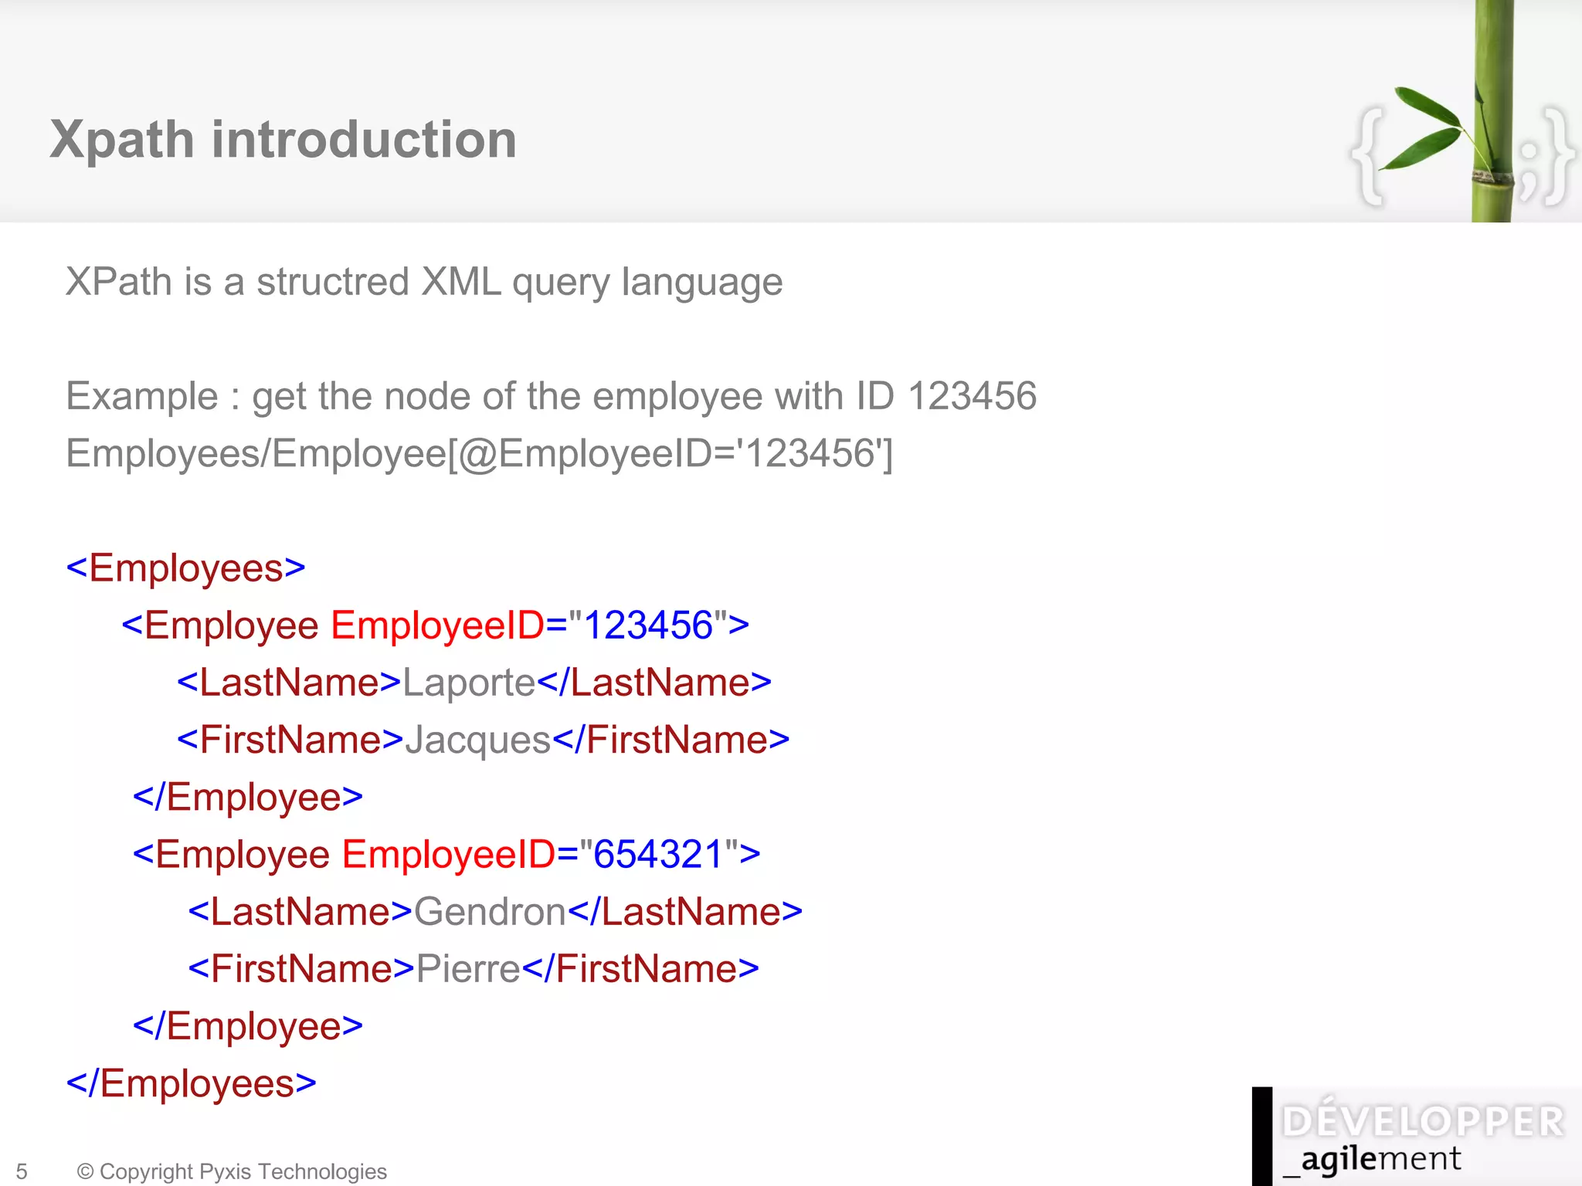Click the second closing Employee tag
Viewport: 1582px width, 1186px height.
tap(247, 1026)
